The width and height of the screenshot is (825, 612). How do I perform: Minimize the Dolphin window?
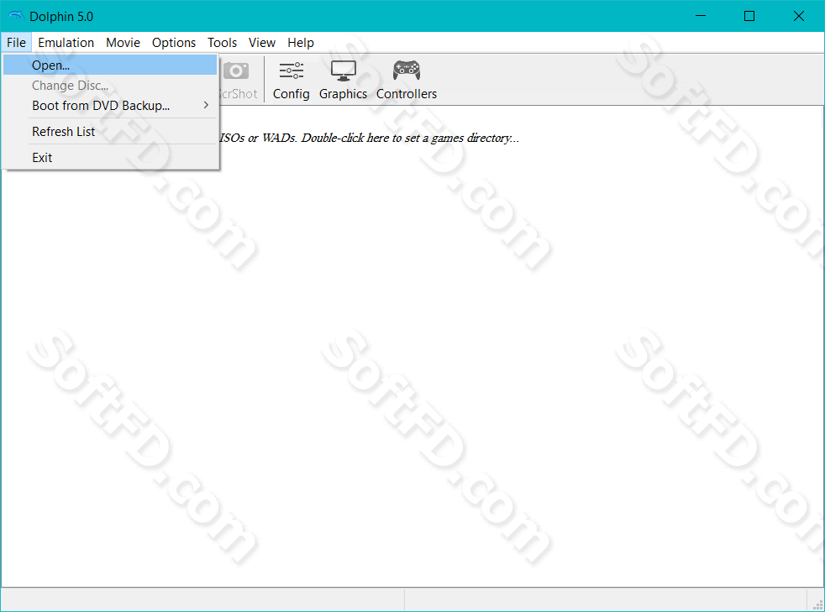pyautogui.click(x=701, y=16)
